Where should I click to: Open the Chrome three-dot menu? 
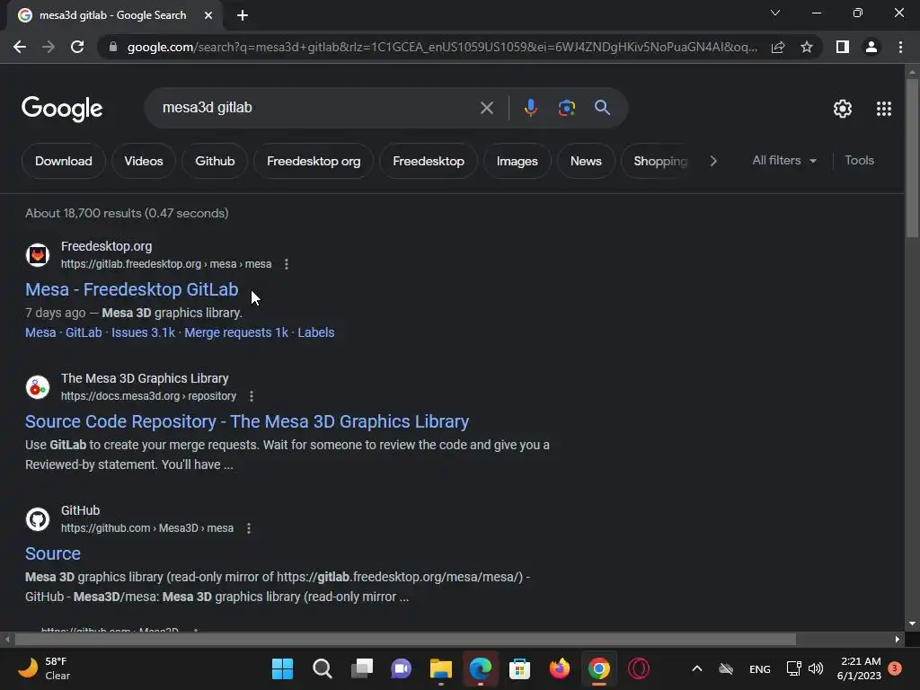(900, 47)
